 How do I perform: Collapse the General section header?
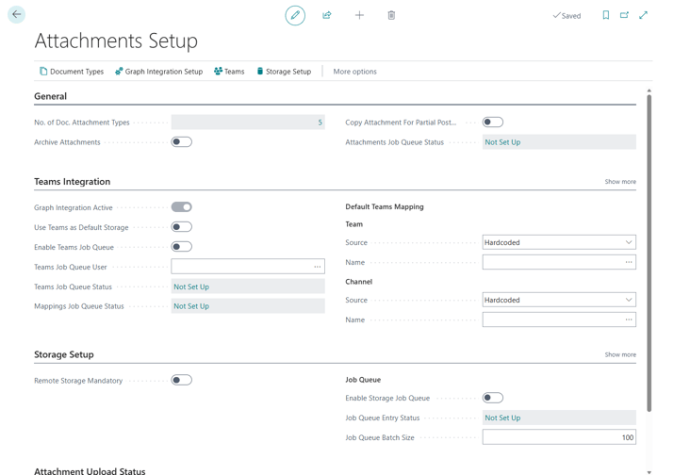pos(50,96)
